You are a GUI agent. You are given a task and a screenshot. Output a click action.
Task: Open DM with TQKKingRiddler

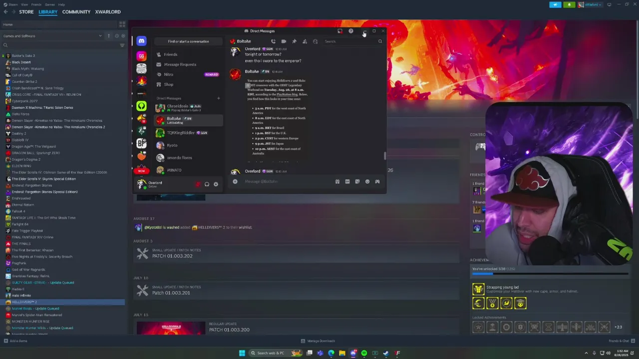pyautogui.click(x=187, y=133)
